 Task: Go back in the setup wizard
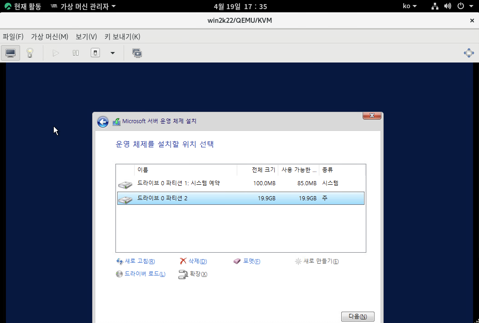click(x=103, y=122)
